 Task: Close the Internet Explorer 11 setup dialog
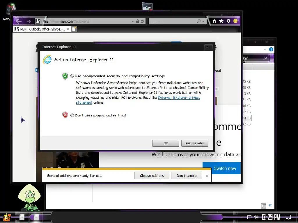click(x=207, y=47)
